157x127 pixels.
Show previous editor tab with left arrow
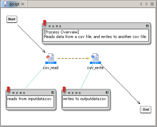[141, 4]
